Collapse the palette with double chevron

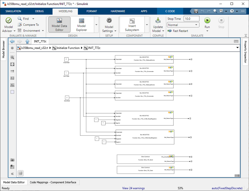click(x=12, y=174)
